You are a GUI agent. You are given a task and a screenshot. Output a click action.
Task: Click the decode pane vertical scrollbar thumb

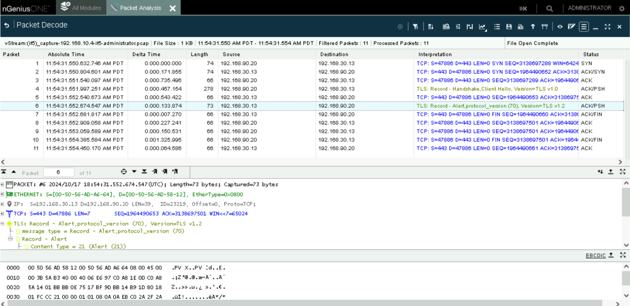626,202
